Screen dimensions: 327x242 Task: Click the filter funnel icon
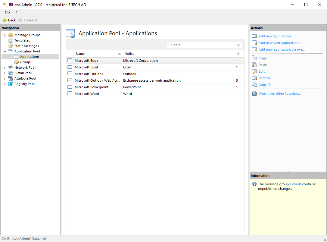(238, 45)
